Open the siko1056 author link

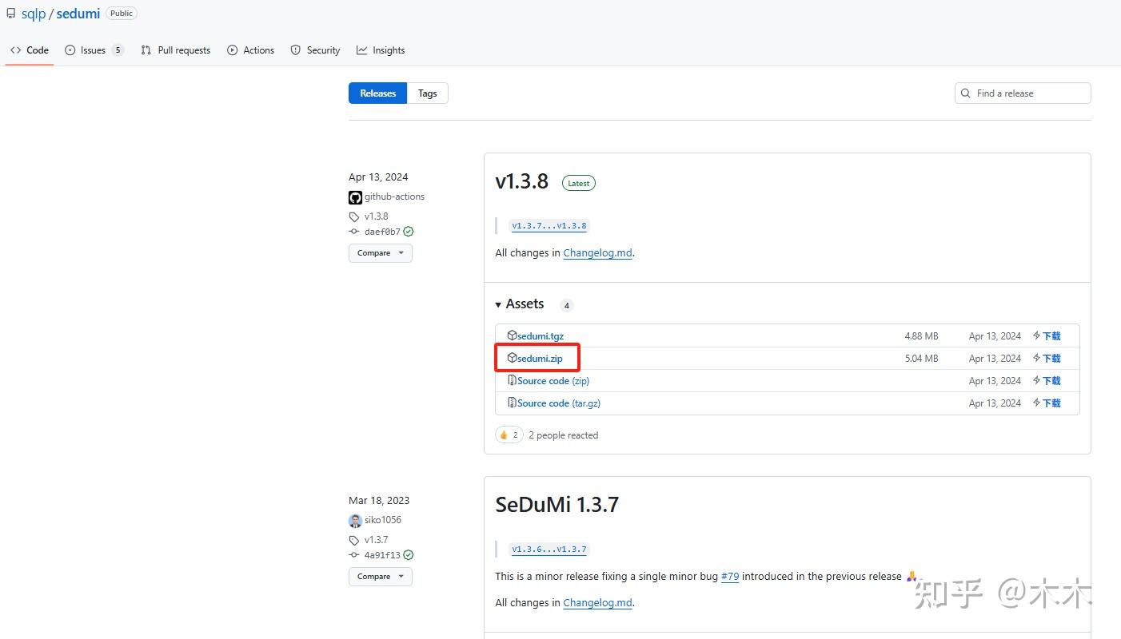coord(383,521)
